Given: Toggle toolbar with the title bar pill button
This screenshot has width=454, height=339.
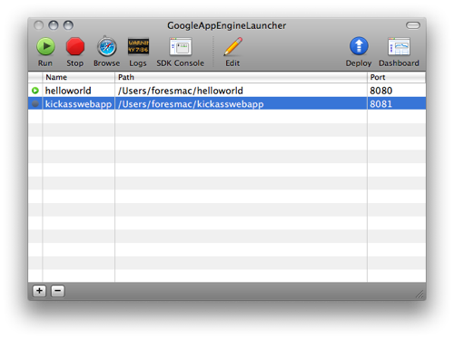Looking at the screenshot, I should [x=413, y=25].
